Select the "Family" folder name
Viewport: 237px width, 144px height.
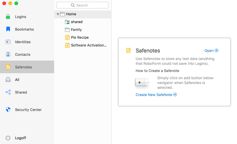coord(76,30)
